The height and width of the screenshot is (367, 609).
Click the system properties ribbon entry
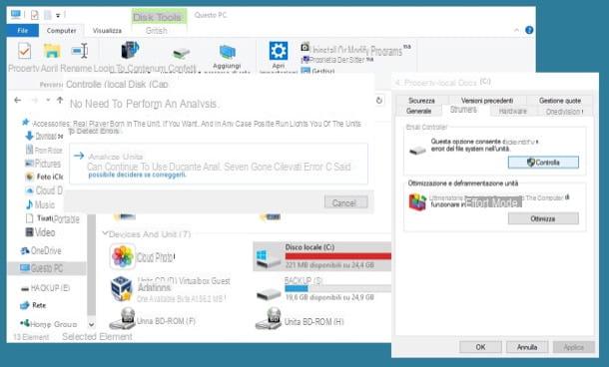click(x=336, y=60)
